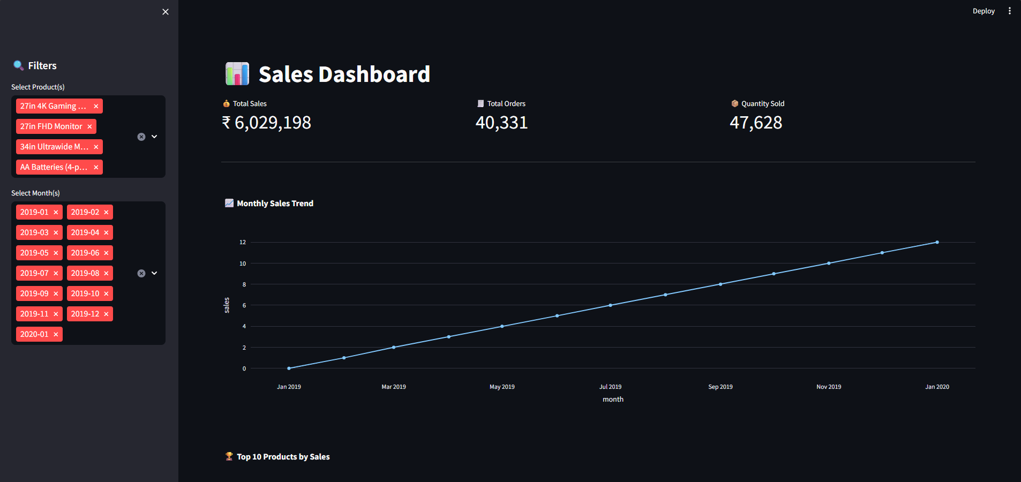Click the Total Orders value 40,331
This screenshot has height=482, width=1021.
coord(501,123)
